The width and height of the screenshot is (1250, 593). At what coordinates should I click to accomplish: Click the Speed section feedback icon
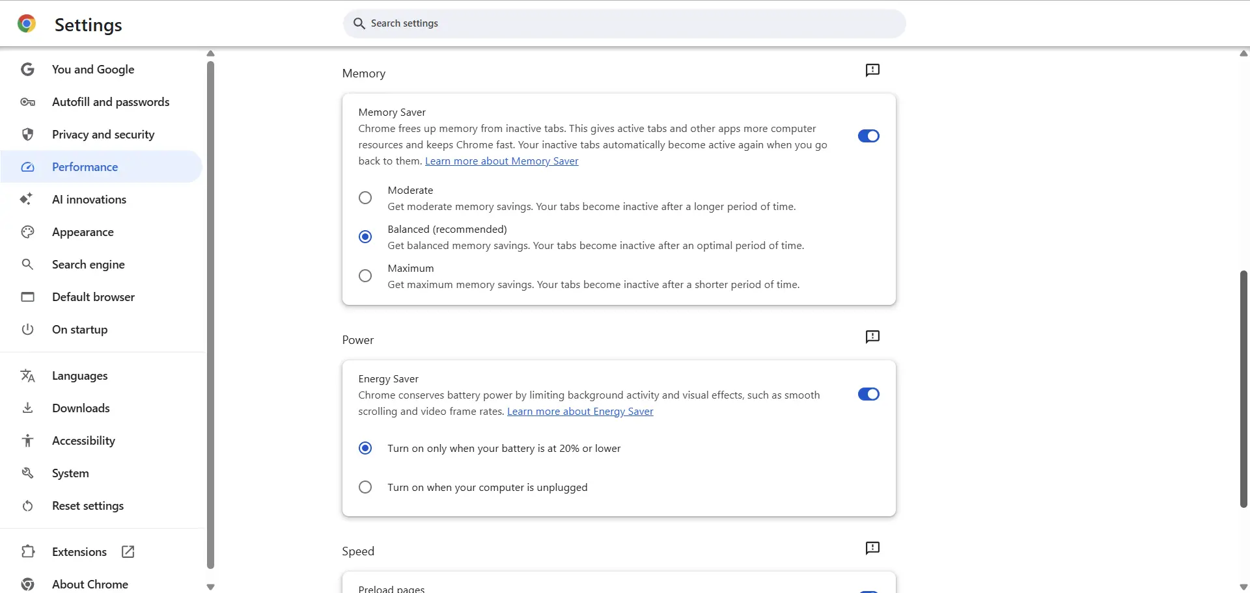872,548
